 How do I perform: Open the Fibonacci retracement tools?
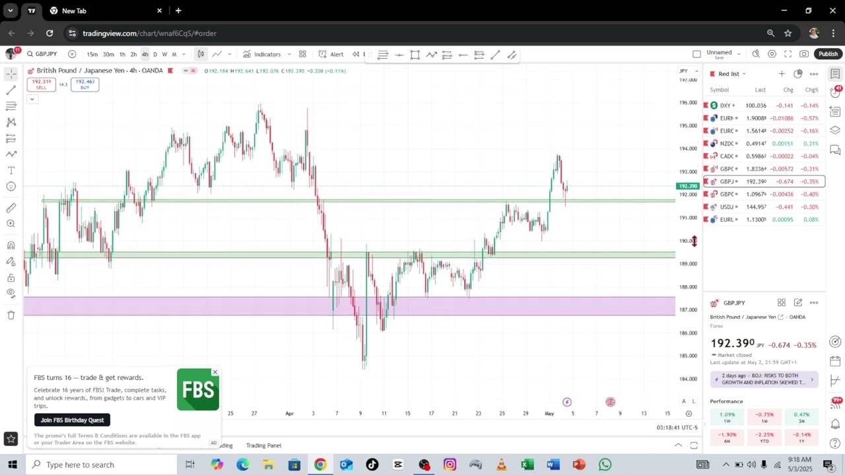coord(11,106)
